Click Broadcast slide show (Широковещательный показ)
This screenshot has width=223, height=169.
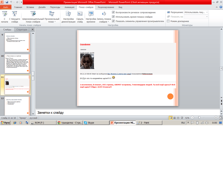pyautogui.click(x=33, y=17)
